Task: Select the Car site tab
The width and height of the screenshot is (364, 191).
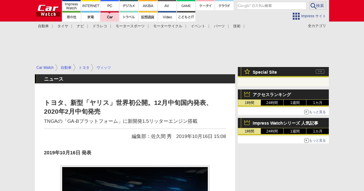Action: click(x=110, y=17)
